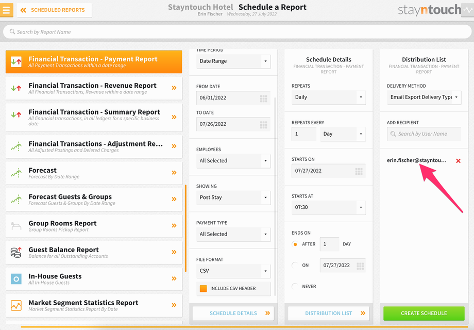Click the Adjustment Report chart icon
Screen dimensions: 474x330
point(16,146)
